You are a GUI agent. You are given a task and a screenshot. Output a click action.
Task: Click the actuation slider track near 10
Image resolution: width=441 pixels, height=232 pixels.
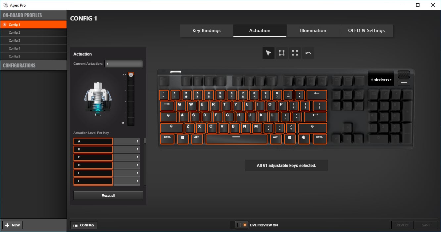tap(131, 122)
